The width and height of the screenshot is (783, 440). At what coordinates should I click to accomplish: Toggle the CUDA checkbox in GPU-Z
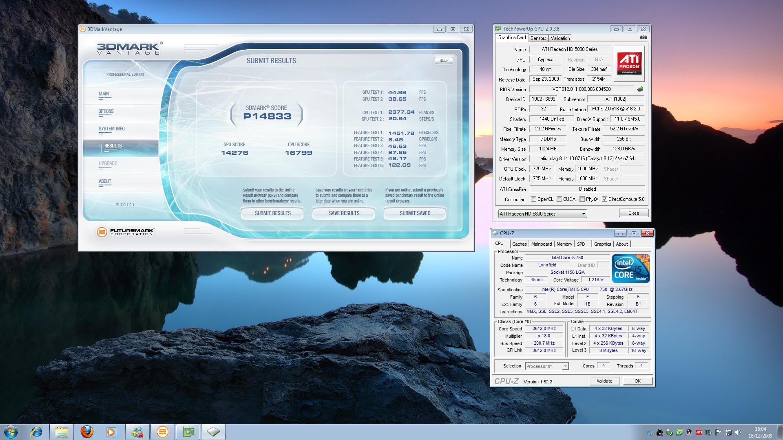(560, 199)
